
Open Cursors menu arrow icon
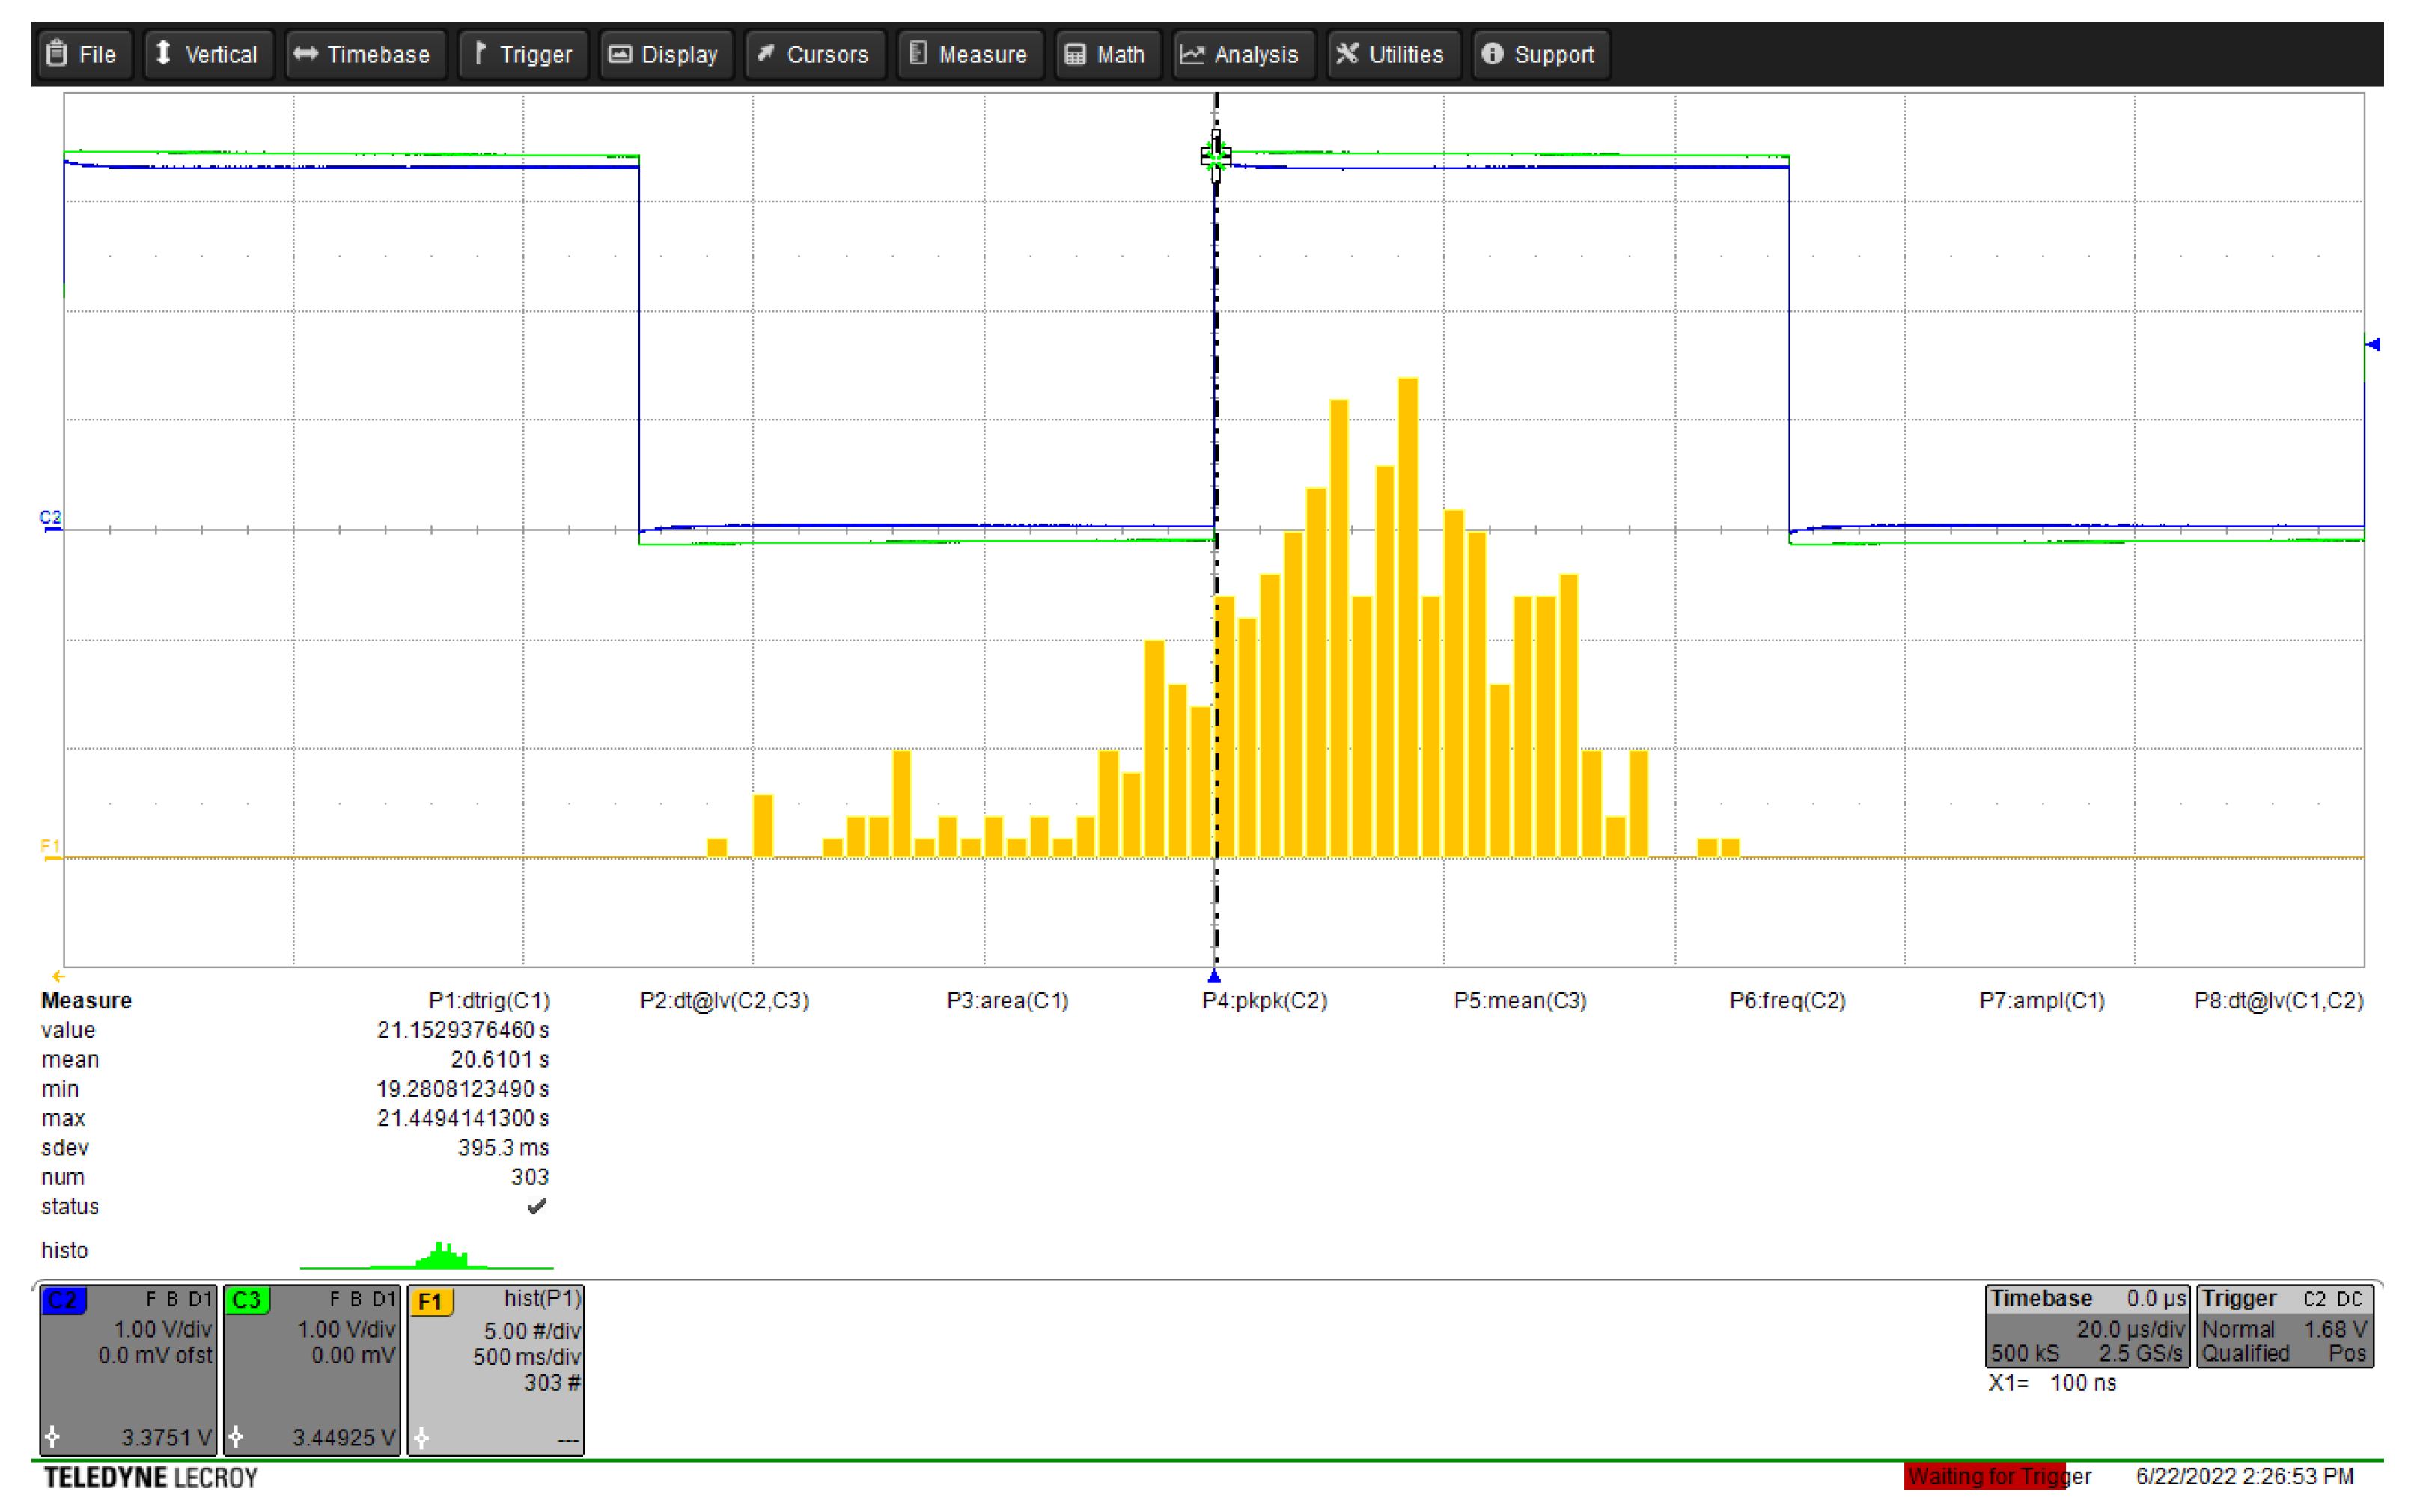(x=765, y=53)
